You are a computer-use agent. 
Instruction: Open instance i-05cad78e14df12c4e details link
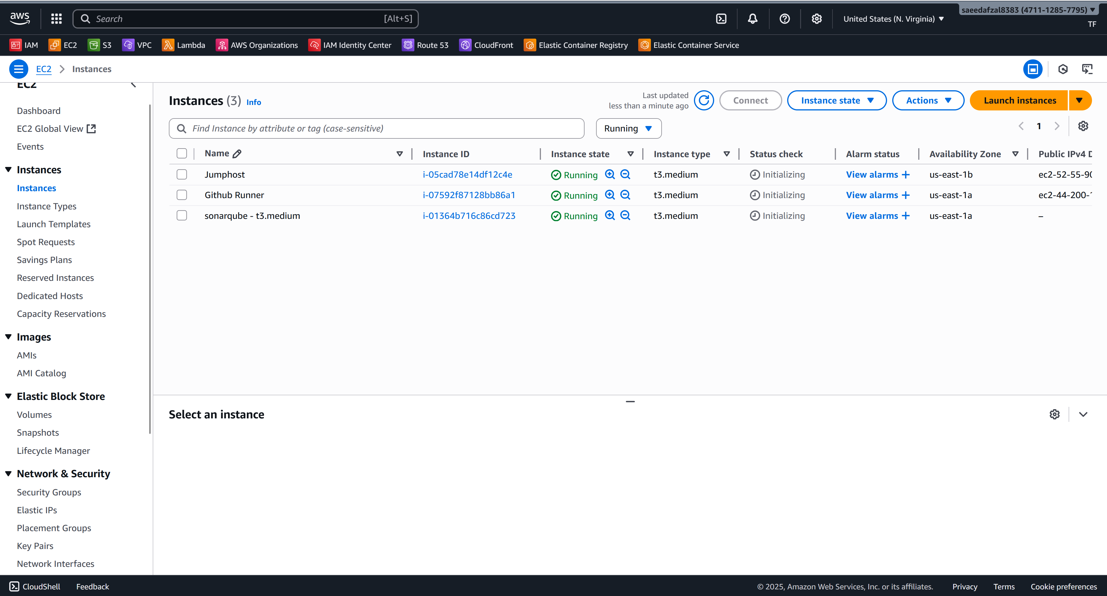(468, 174)
